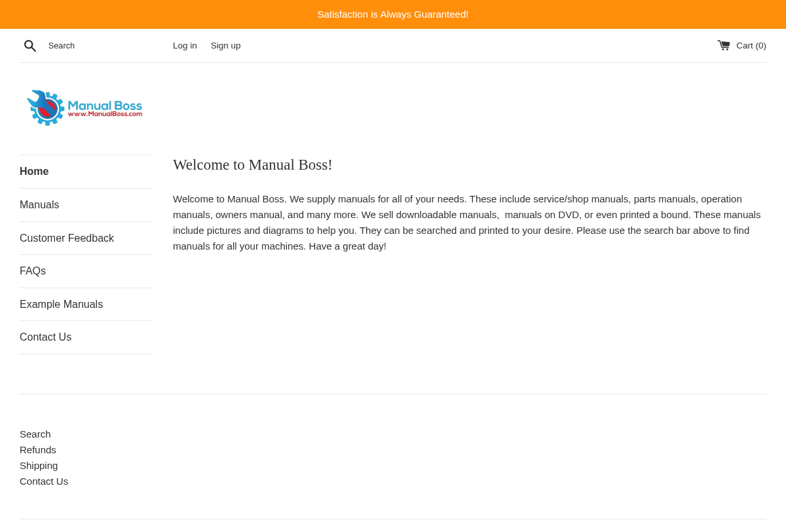The height and width of the screenshot is (524, 786).
Task: View the Shipping information page
Action: [39, 465]
